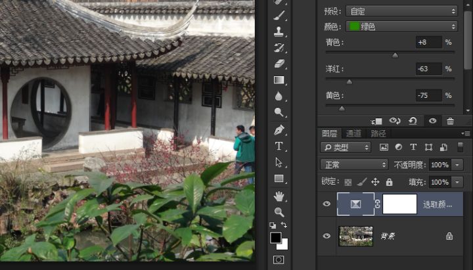Edit the 青色 value field +8
This screenshot has height=270, width=473.
[x=428, y=42]
